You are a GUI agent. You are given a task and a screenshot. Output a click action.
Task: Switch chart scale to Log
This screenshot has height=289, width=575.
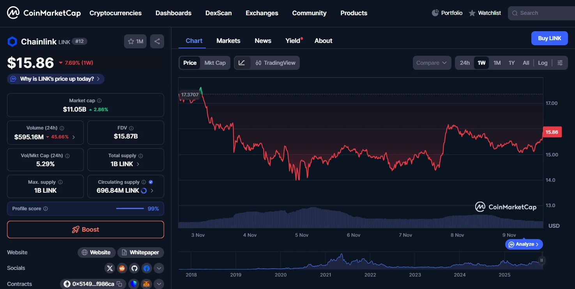[543, 62]
